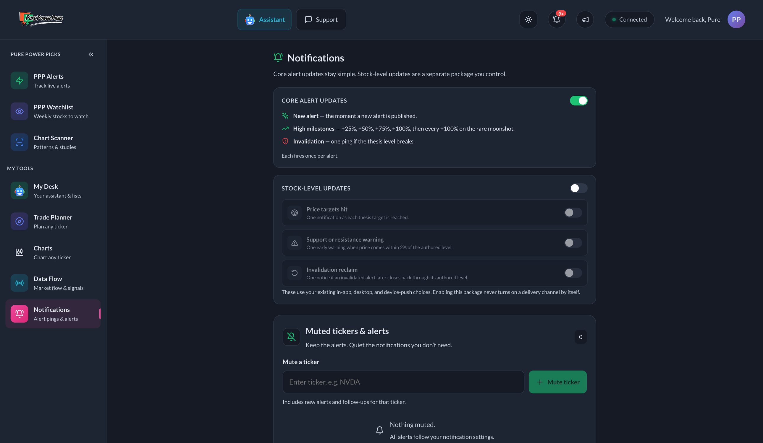
Task: Click the green bell beside Notifications heading
Action: (278, 58)
